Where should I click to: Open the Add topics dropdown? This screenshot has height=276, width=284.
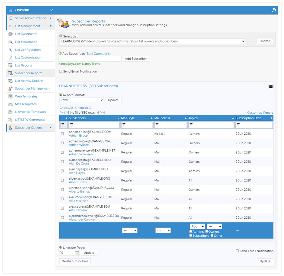click(x=197, y=226)
